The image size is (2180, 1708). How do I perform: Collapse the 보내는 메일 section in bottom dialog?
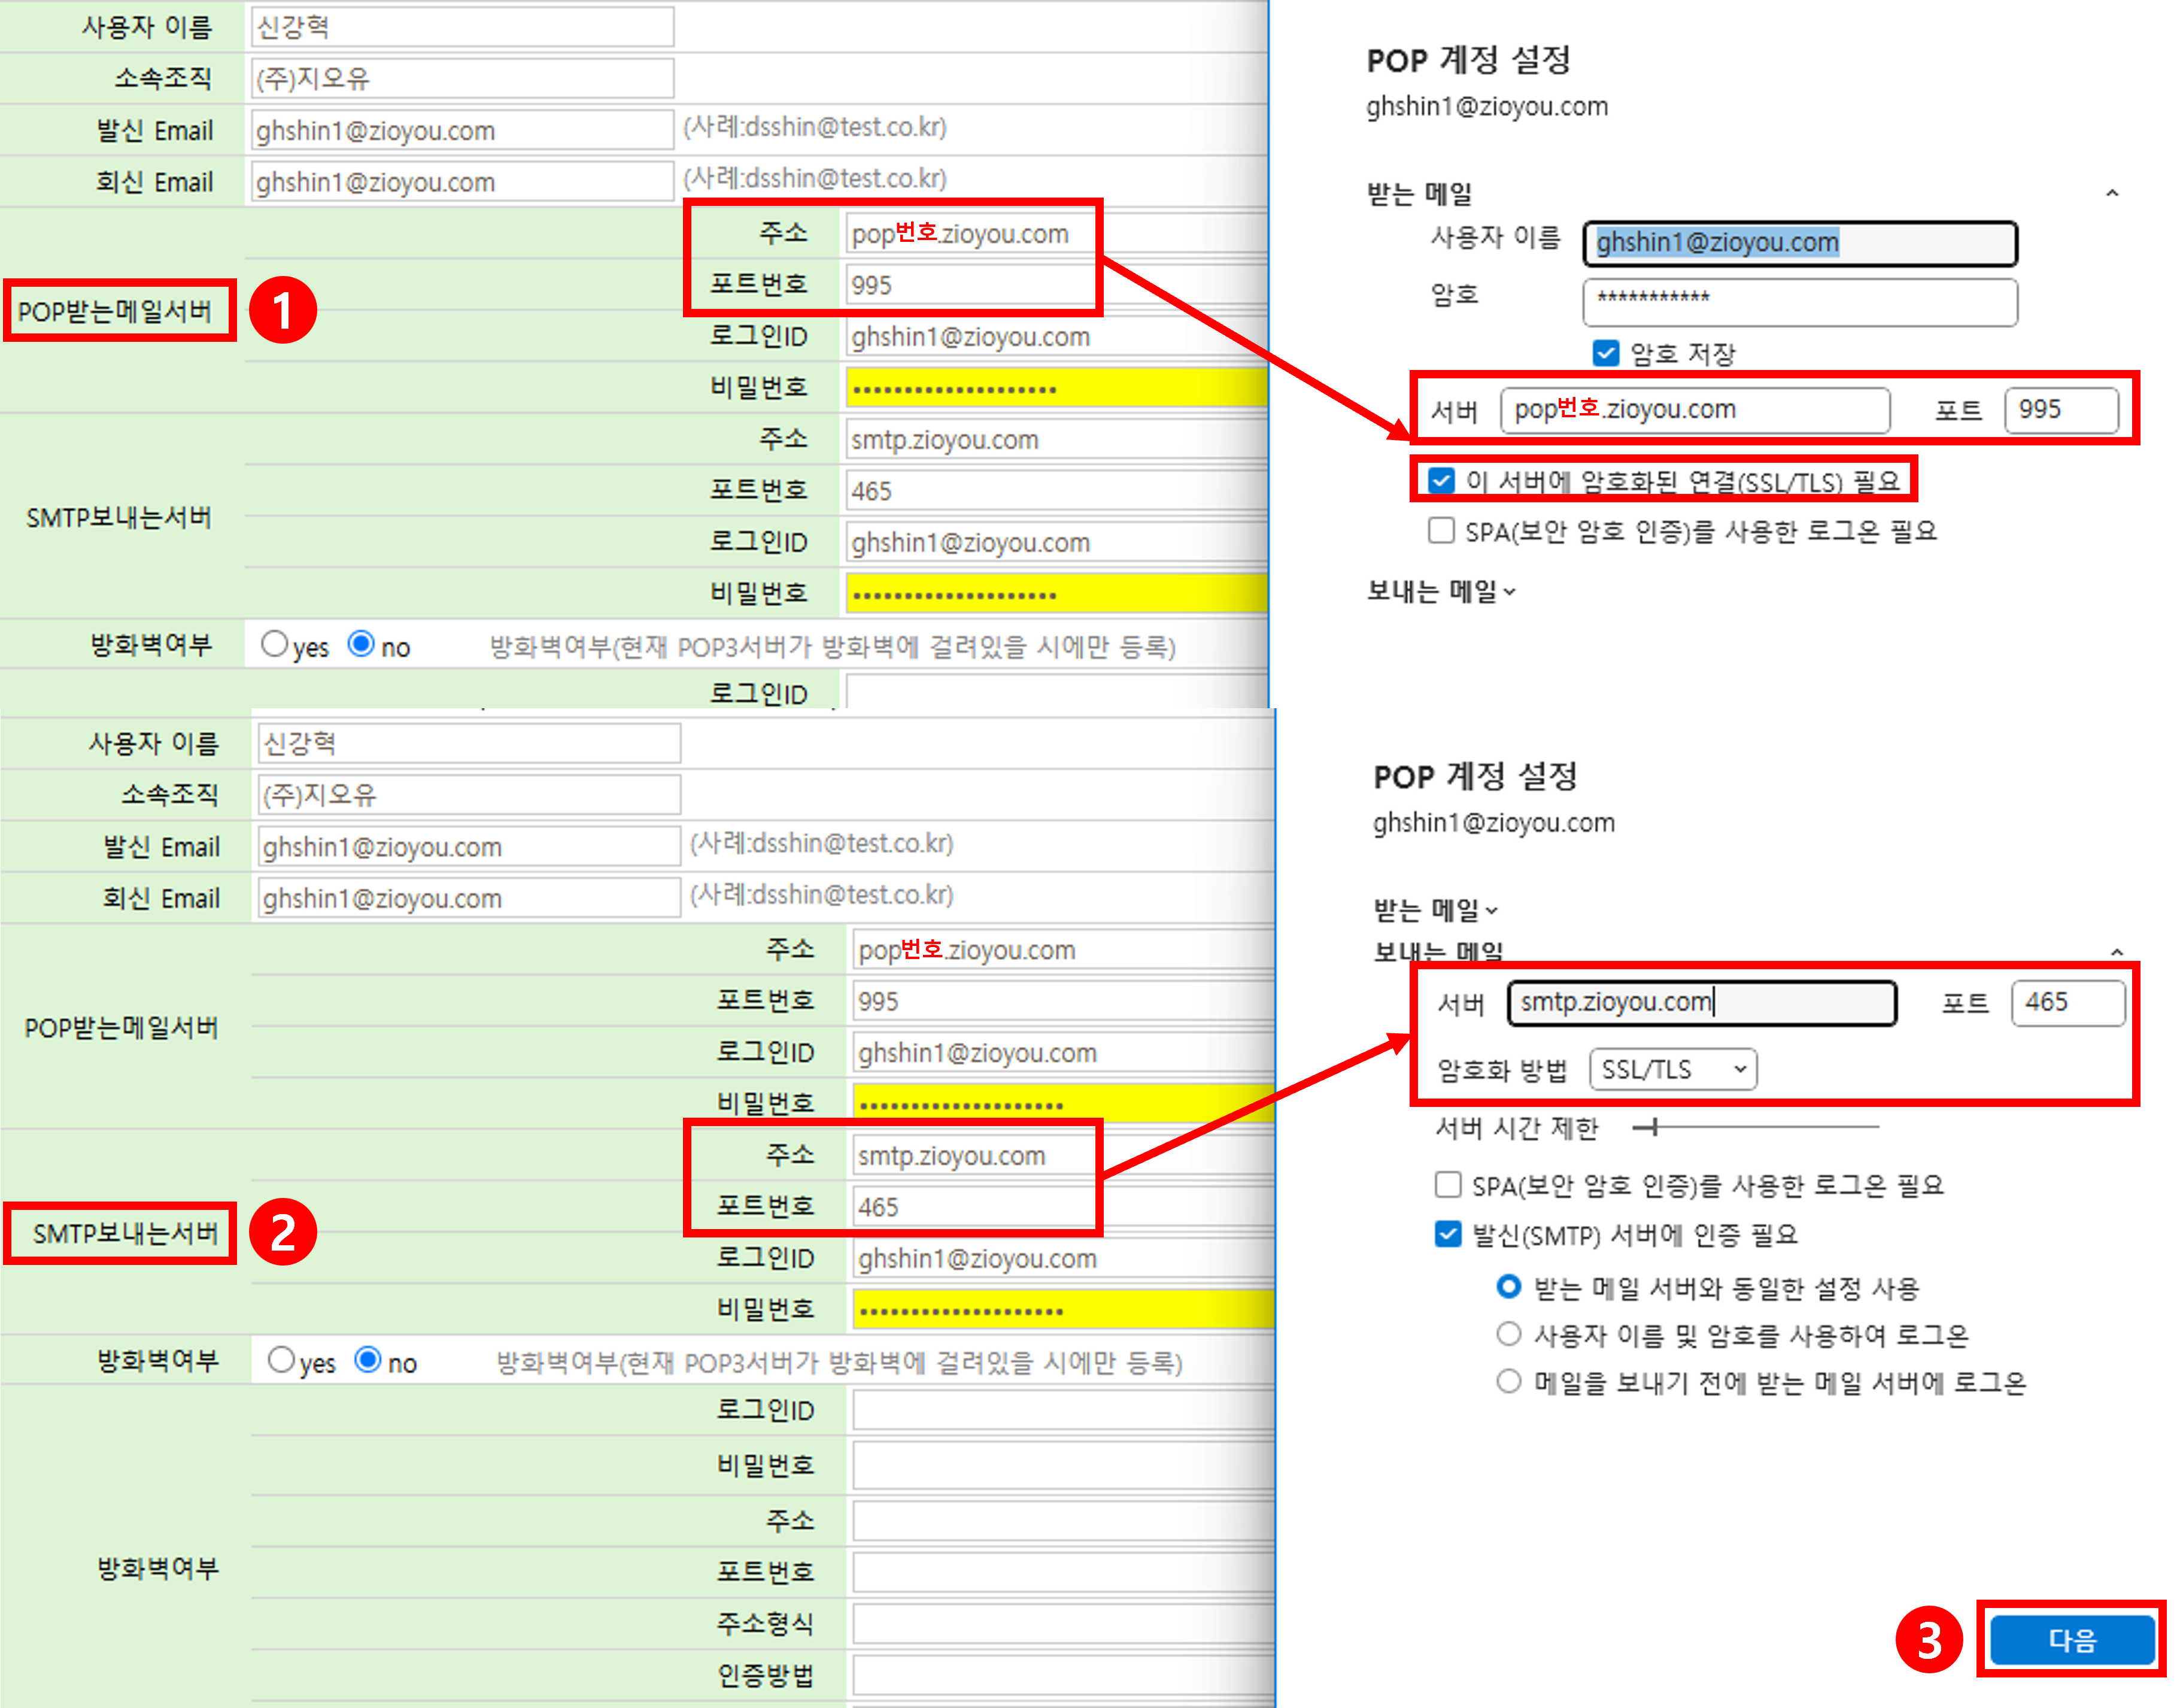[2117, 952]
